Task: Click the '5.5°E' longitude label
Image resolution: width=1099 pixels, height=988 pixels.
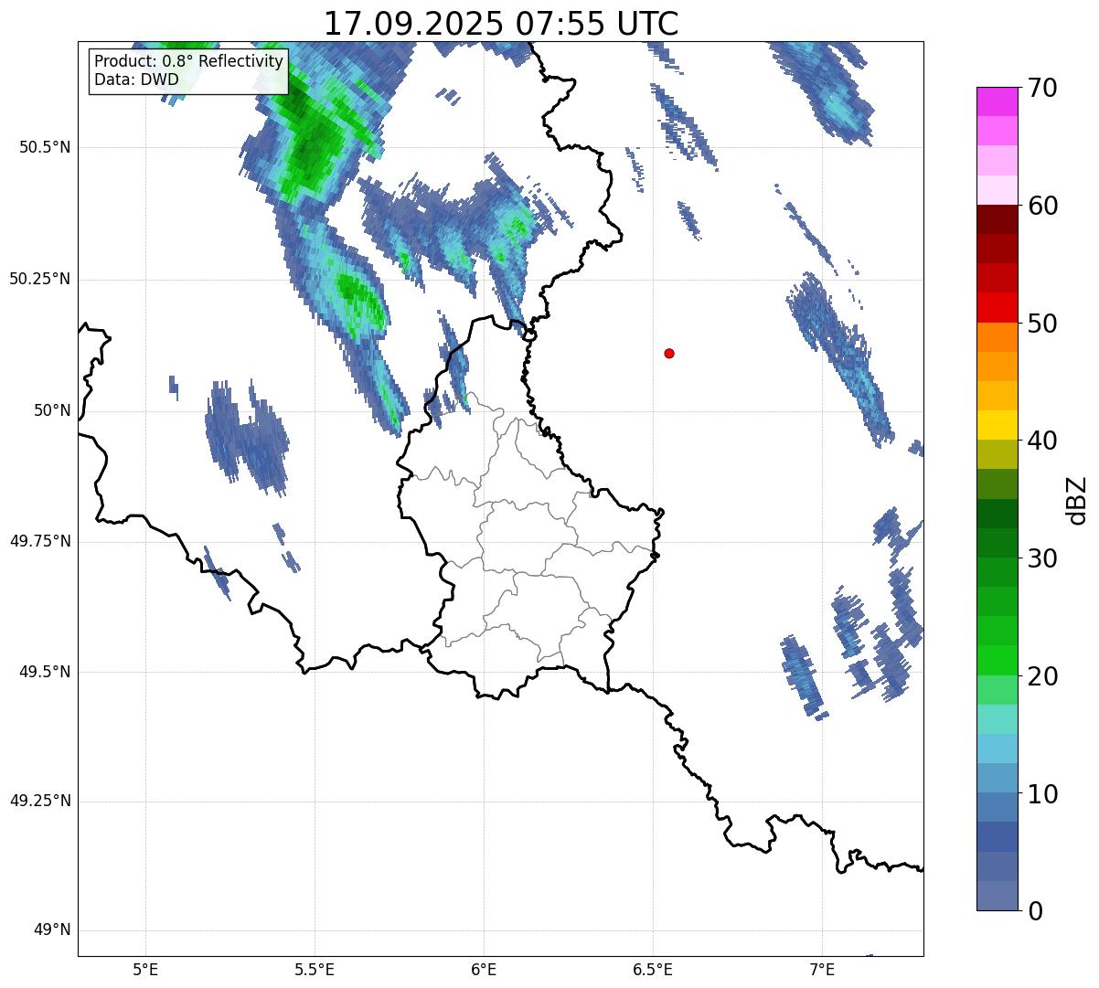Action: 315,969
